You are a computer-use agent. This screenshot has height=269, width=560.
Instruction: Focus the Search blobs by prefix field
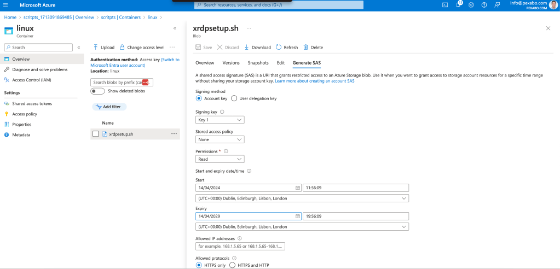(x=122, y=83)
